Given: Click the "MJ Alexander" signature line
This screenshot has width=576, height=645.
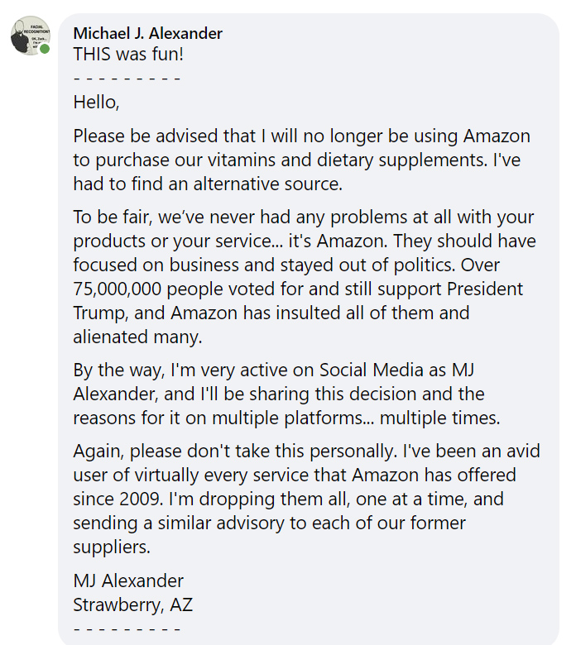Looking at the screenshot, I should click(128, 580).
